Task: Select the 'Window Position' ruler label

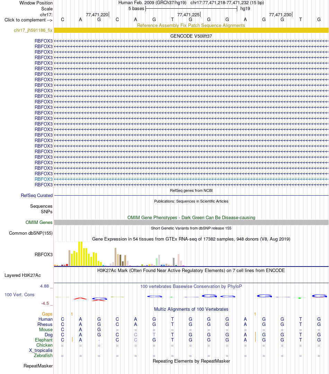Action: point(36,3)
